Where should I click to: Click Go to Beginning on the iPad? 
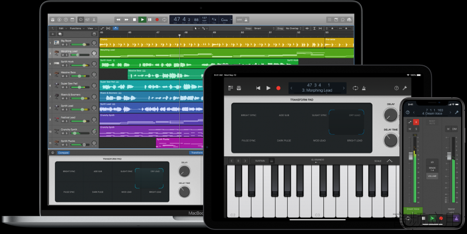coord(258,88)
